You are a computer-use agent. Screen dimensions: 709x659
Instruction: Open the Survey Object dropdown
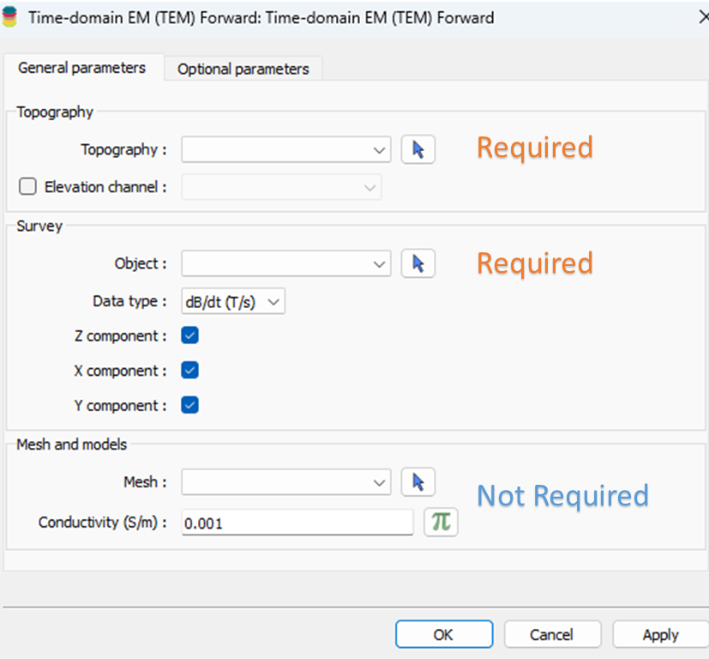click(286, 263)
